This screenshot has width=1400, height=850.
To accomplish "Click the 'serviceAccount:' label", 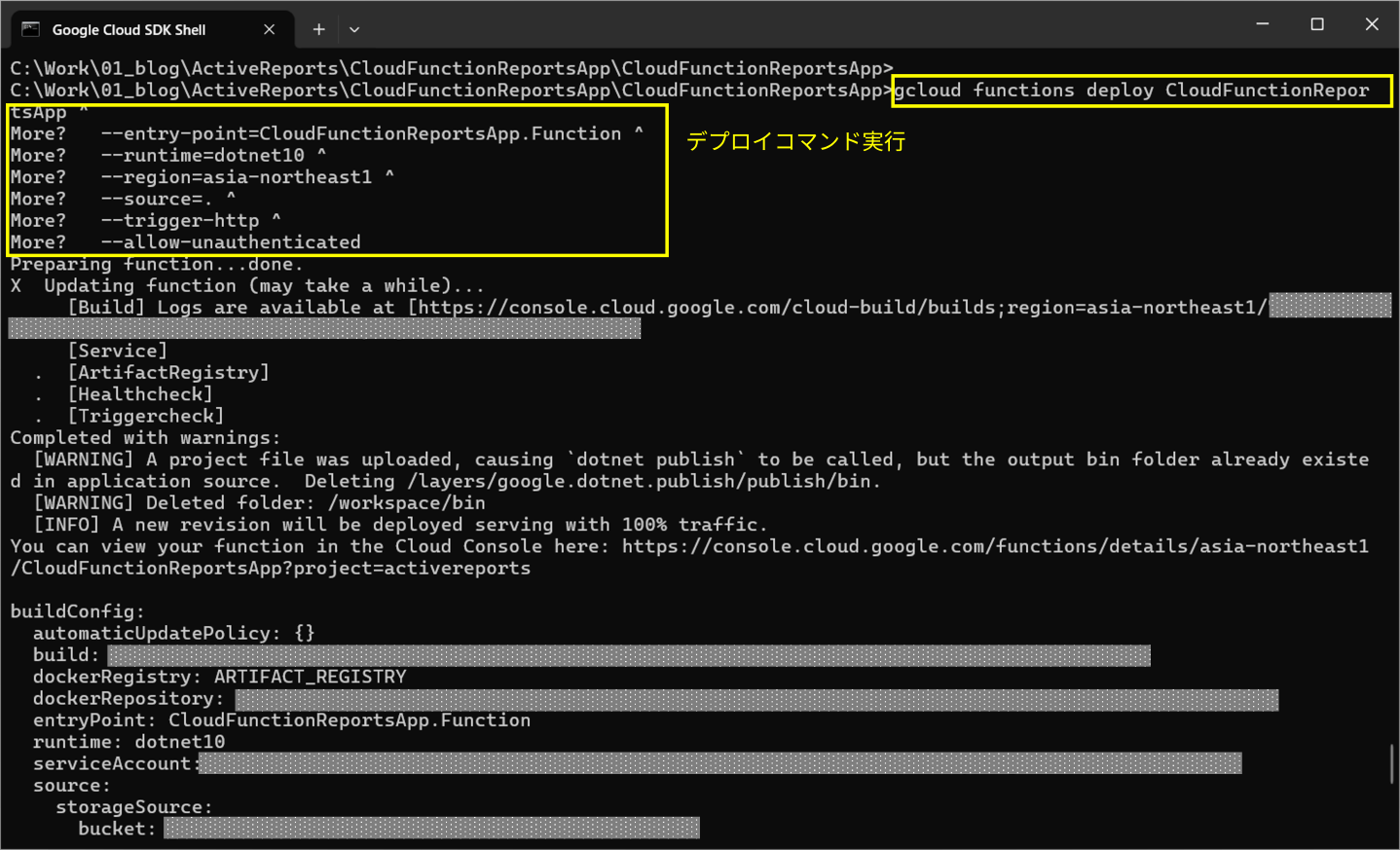I will 117,763.
